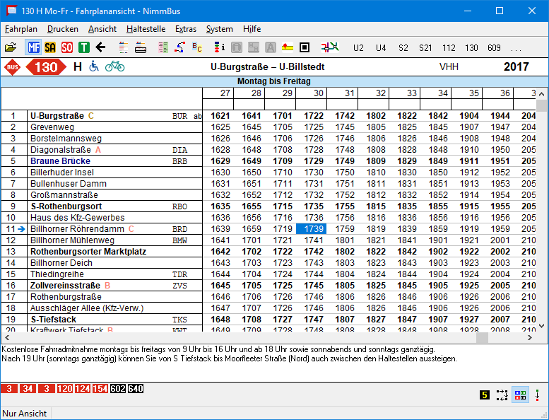Click the route network map icon
The height and width of the screenshot is (420, 549).
tap(329, 47)
